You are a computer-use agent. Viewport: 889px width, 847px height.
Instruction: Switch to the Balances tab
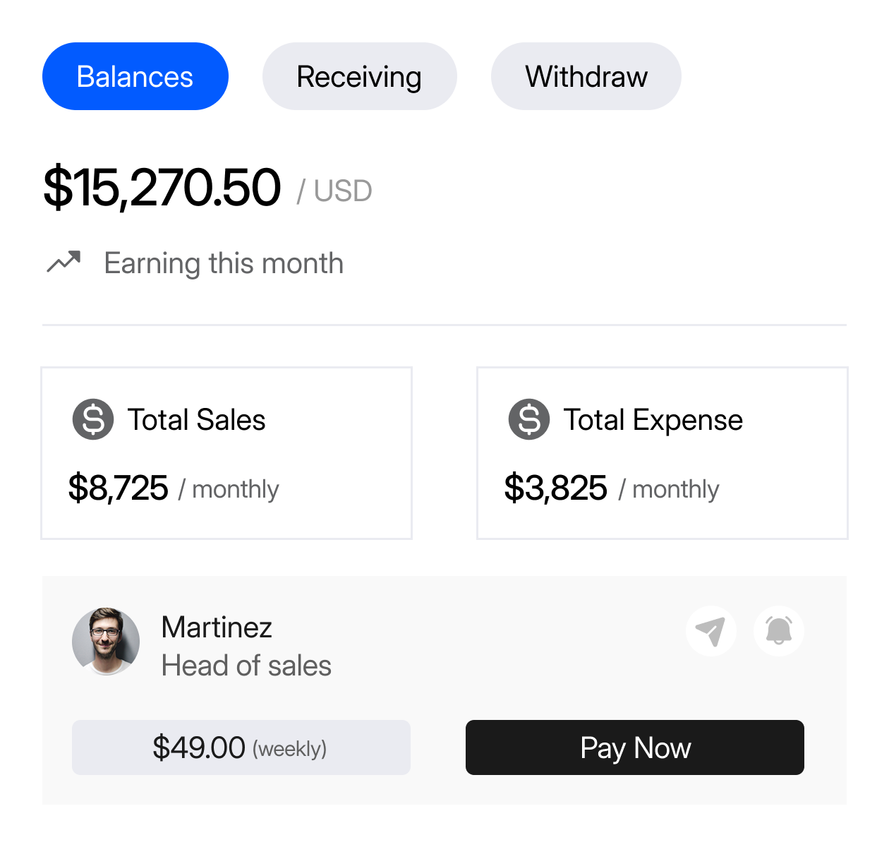point(135,76)
